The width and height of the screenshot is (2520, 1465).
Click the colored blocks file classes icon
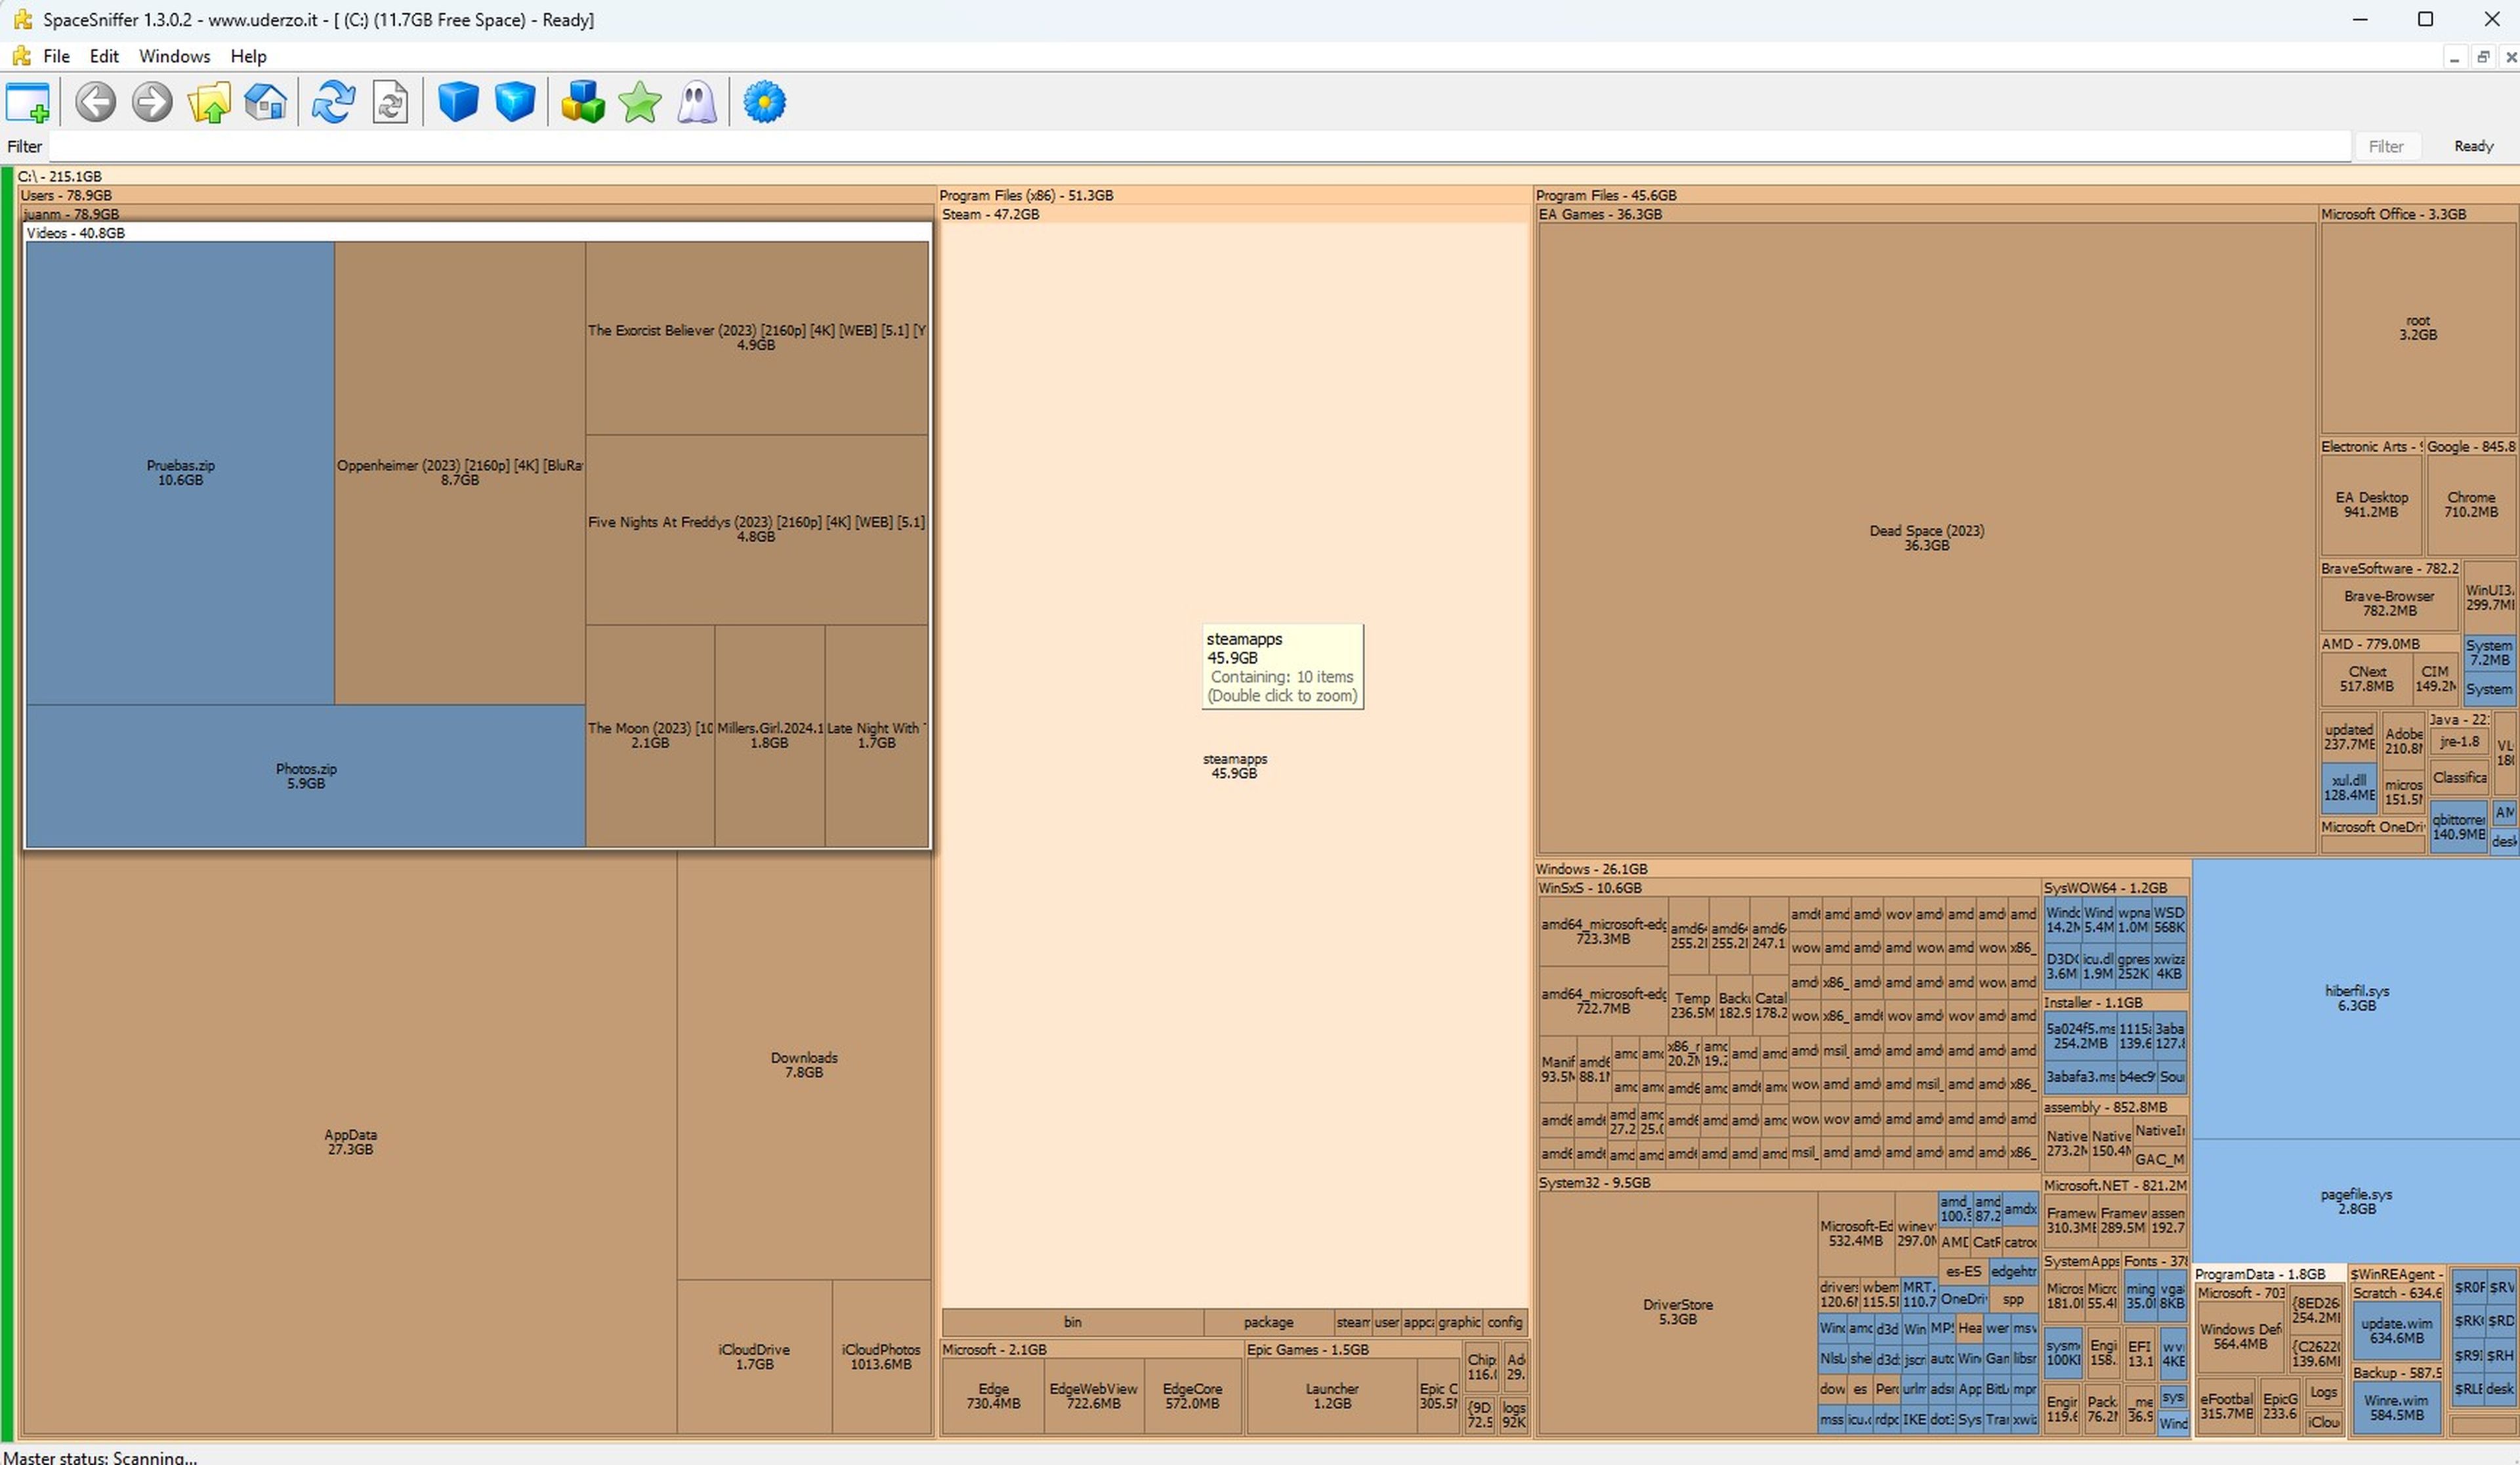[583, 102]
